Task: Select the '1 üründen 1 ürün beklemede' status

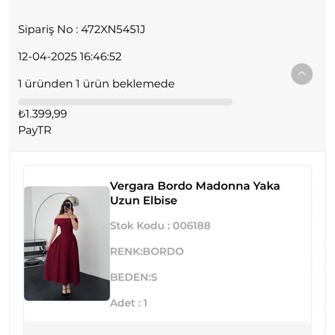Action: coord(96,84)
